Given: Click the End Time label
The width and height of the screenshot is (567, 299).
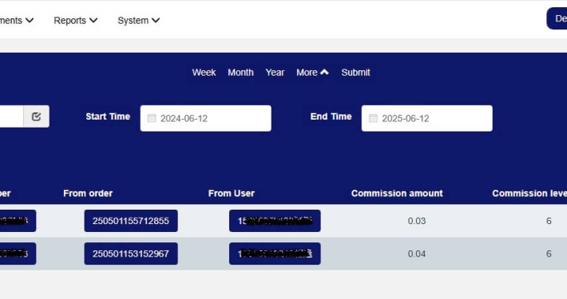Looking at the screenshot, I should pyautogui.click(x=331, y=116).
